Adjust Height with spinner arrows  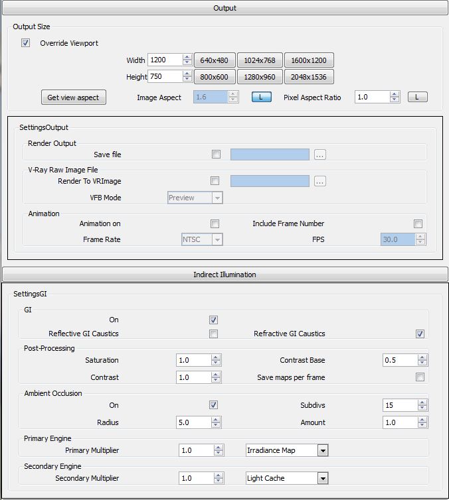click(187, 76)
